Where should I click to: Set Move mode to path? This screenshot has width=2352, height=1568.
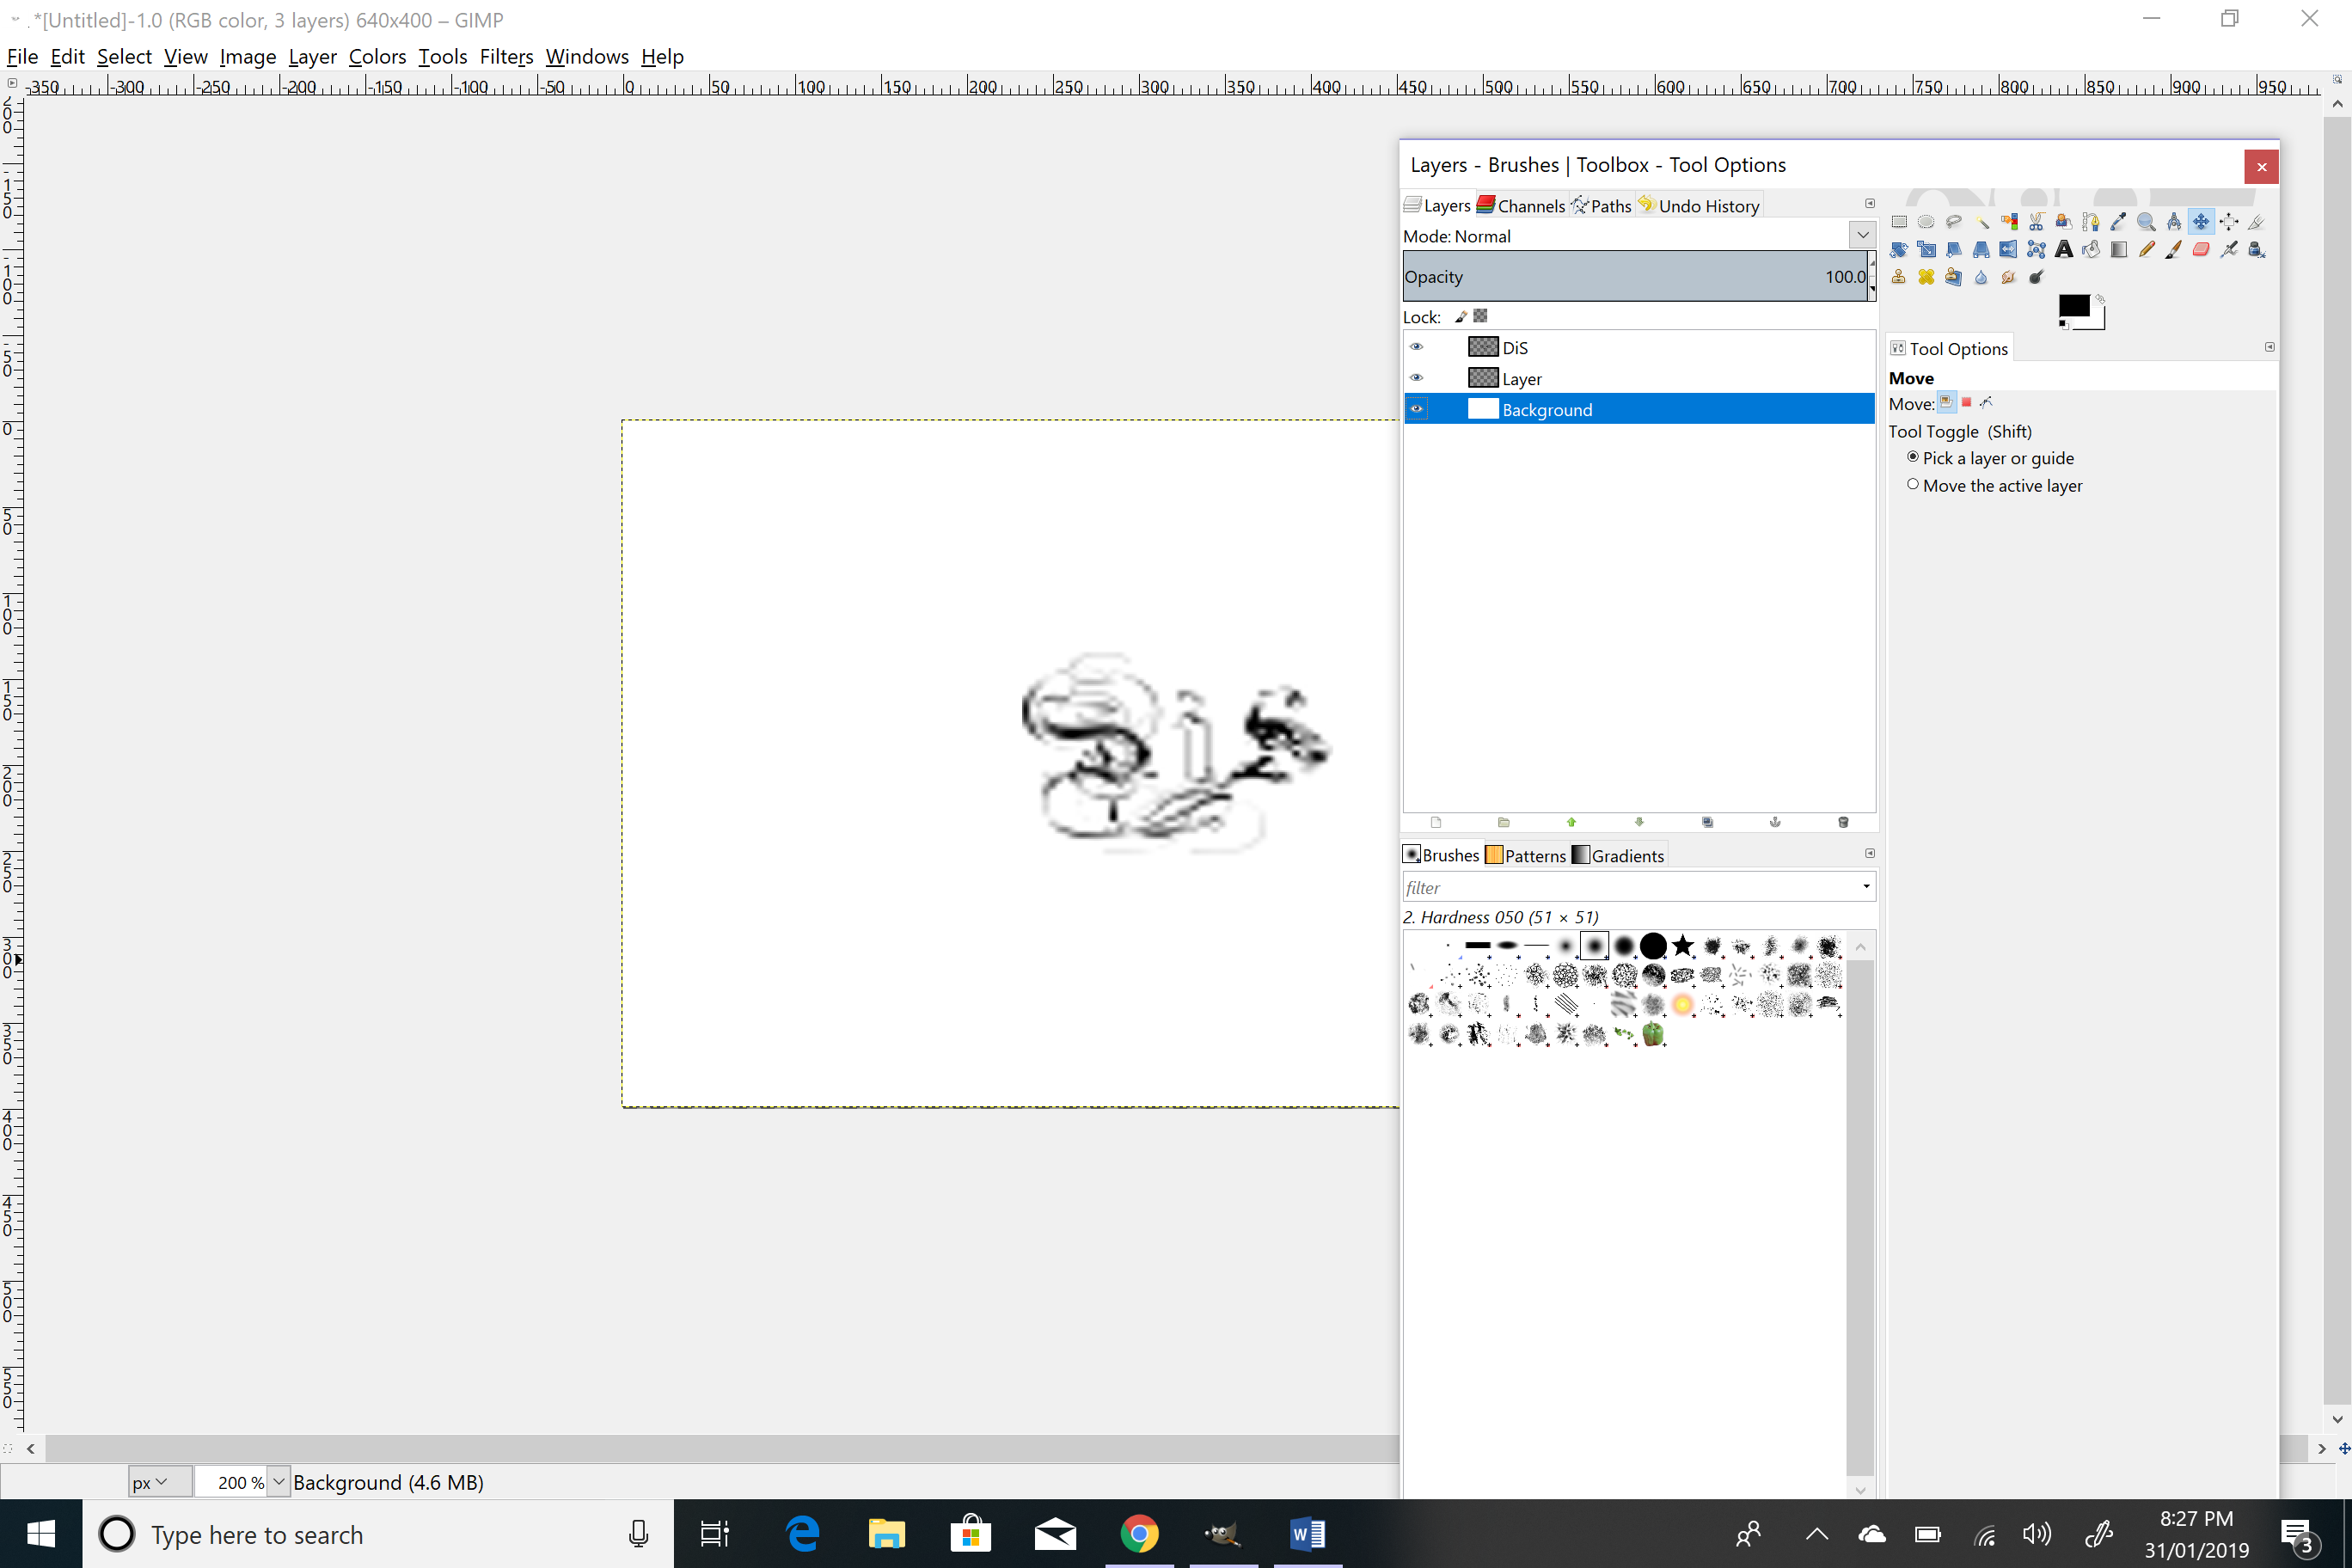(1987, 403)
